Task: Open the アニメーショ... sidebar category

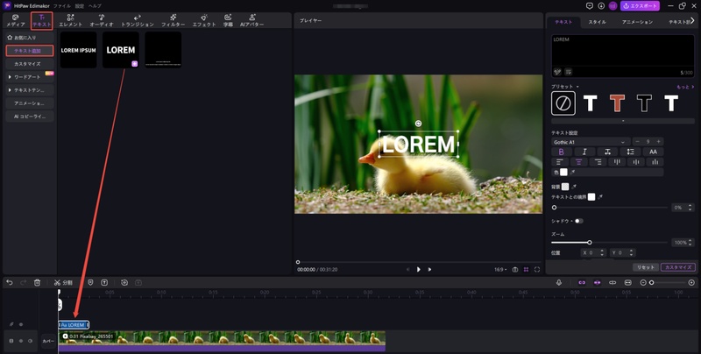Action: pyautogui.click(x=30, y=103)
